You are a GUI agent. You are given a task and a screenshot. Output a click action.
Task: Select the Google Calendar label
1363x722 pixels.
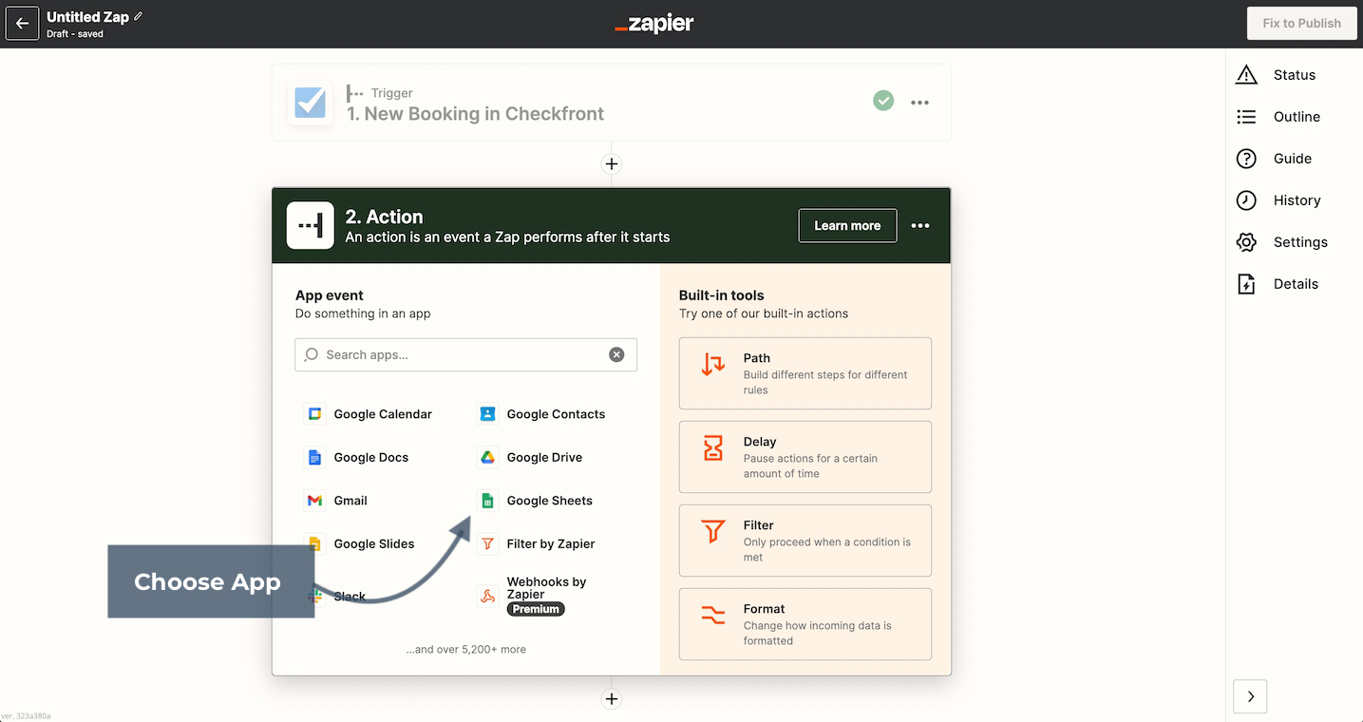coord(383,414)
